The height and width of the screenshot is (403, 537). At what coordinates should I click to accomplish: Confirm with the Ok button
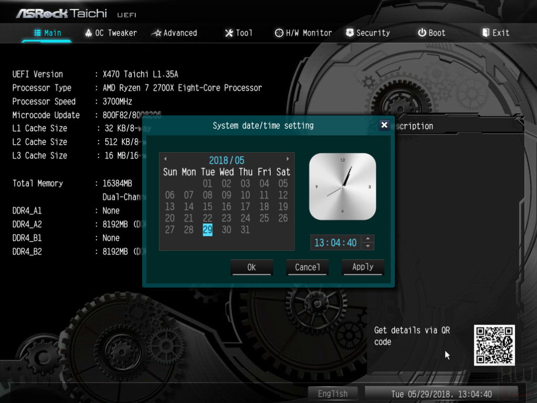pyautogui.click(x=252, y=267)
